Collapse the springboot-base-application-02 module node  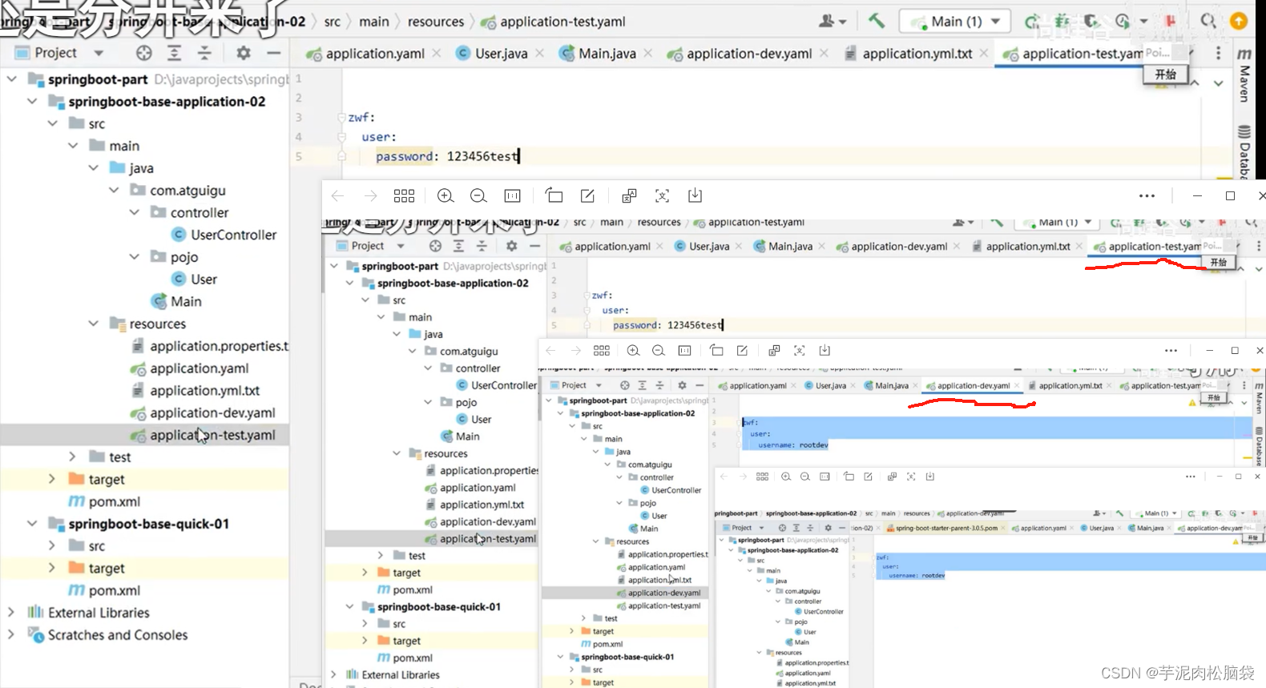click(x=32, y=102)
